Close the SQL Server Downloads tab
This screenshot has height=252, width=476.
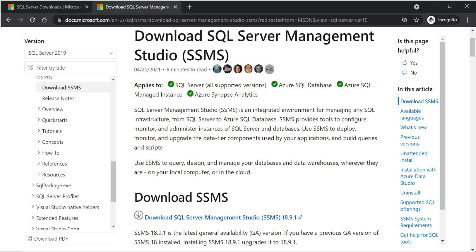pyautogui.click(x=87, y=7)
